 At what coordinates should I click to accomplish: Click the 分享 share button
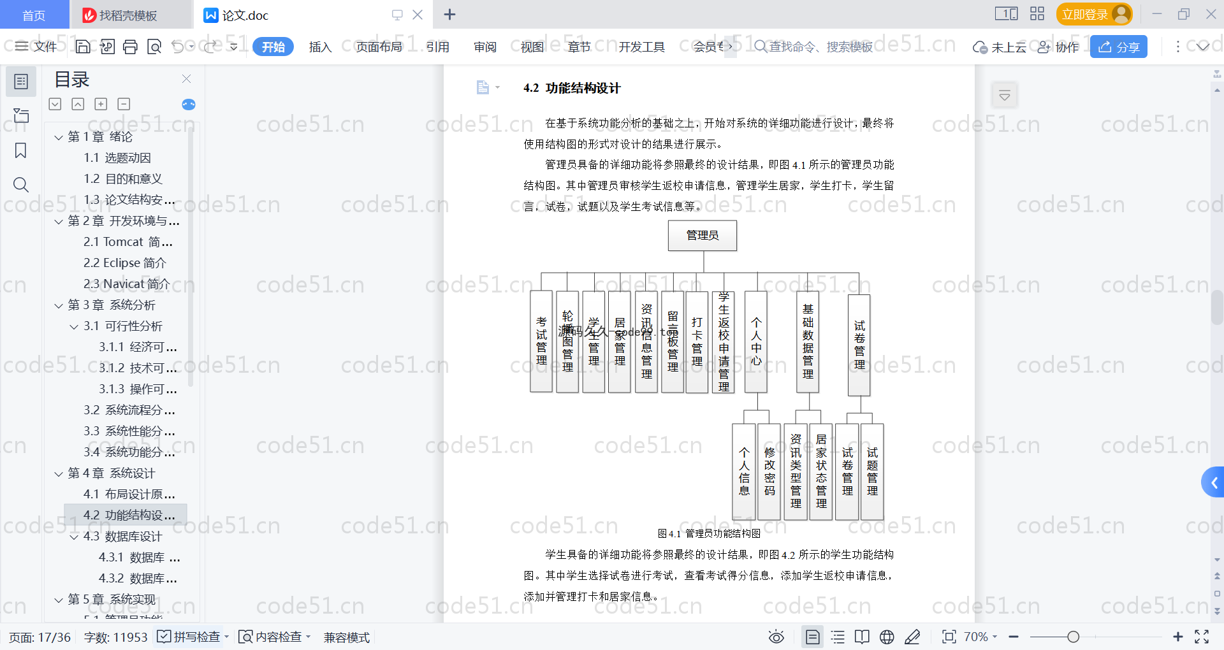[x=1119, y=47]
